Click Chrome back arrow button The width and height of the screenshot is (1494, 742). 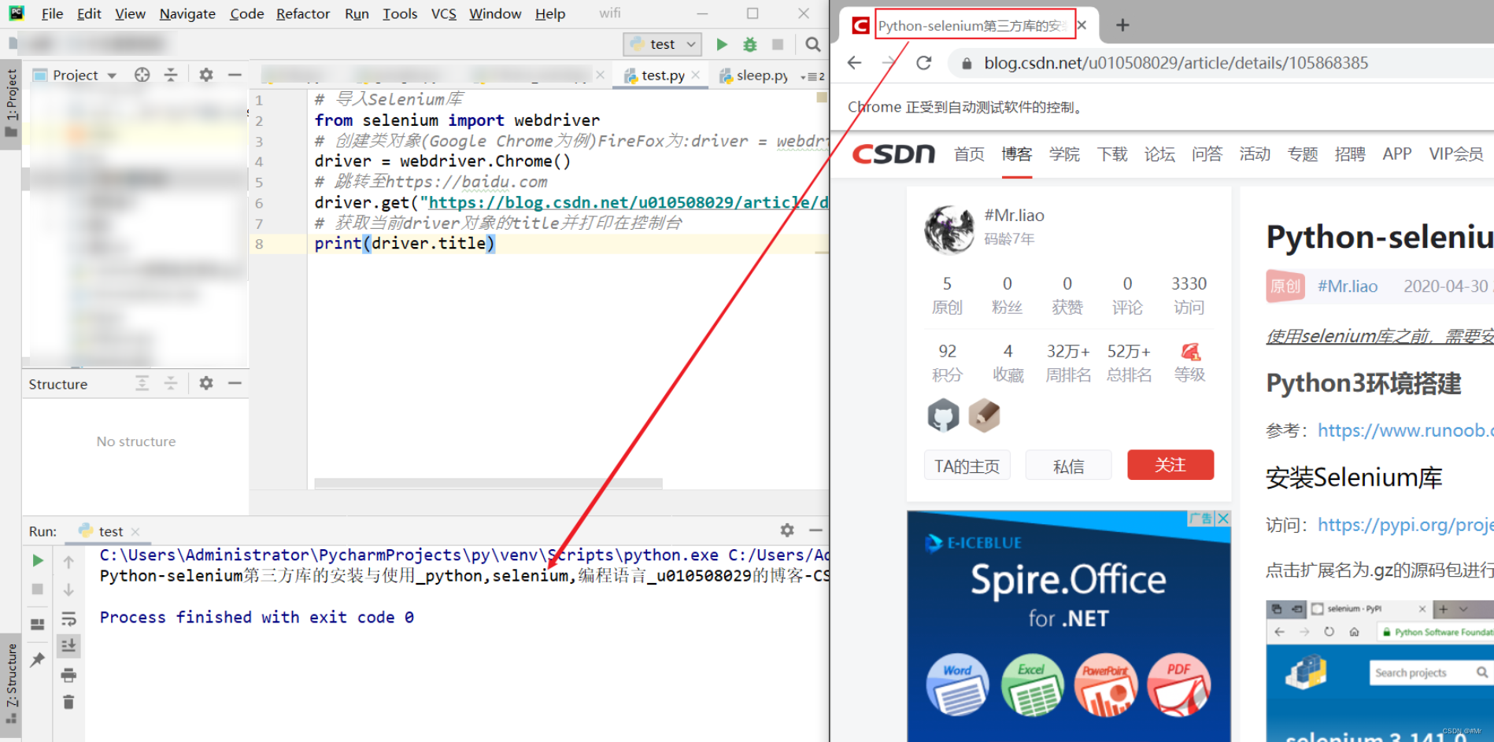point(855,63)
